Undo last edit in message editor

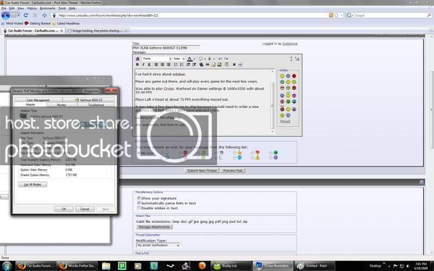click(220, 59)
